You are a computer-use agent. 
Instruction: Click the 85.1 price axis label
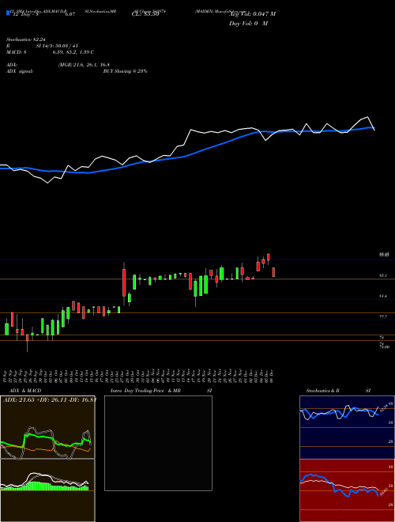(x=383, y=276)
